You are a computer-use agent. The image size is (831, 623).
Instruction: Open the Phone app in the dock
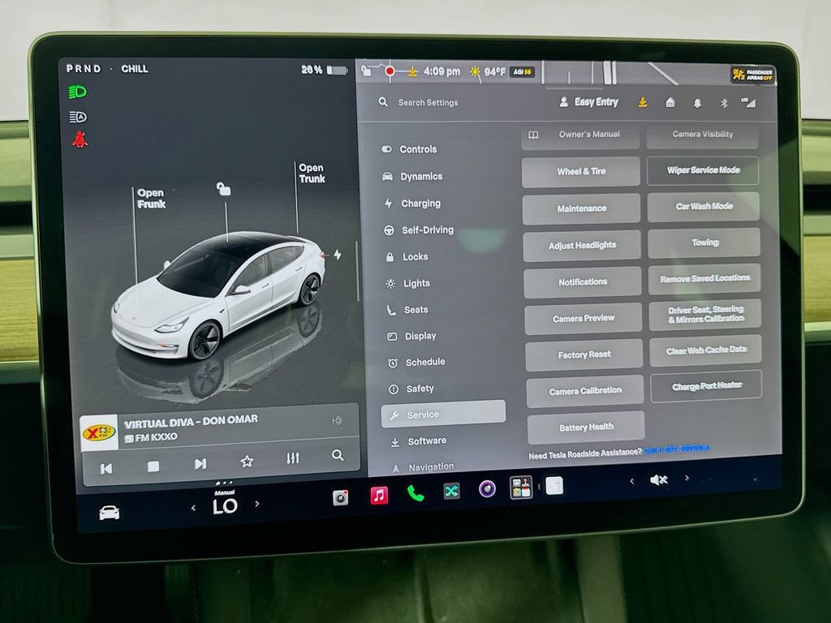pyautogui.click(x=415, y=493)
